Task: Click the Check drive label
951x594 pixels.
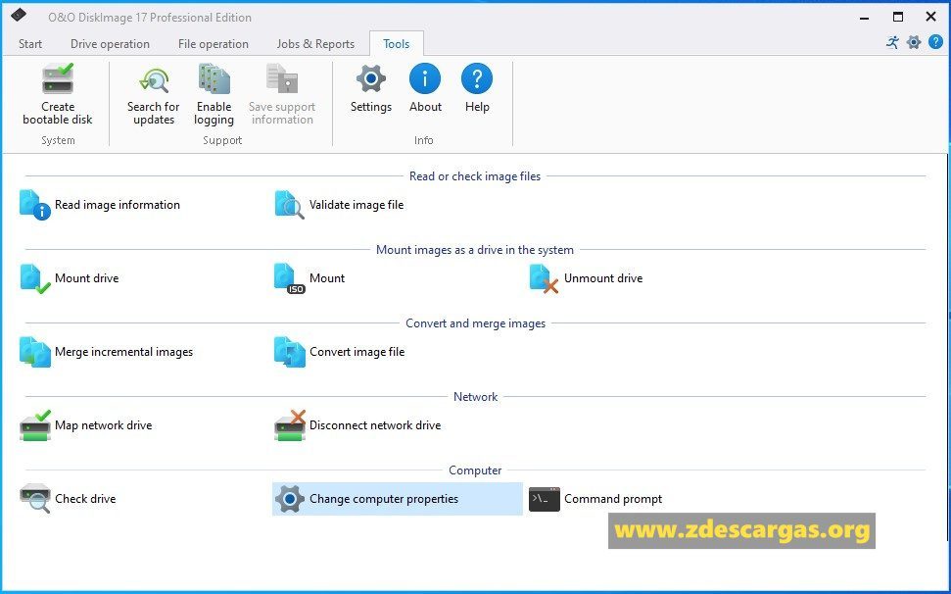Action: coord(85,499)
